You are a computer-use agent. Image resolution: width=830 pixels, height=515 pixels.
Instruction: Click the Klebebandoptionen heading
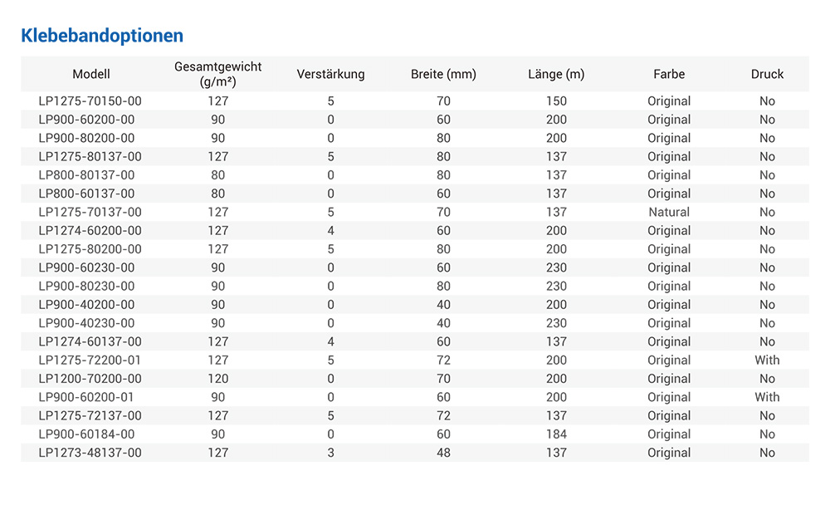[102, 36]
